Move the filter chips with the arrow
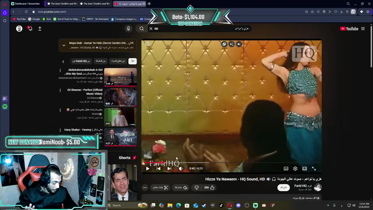 (x=63, y=62)
